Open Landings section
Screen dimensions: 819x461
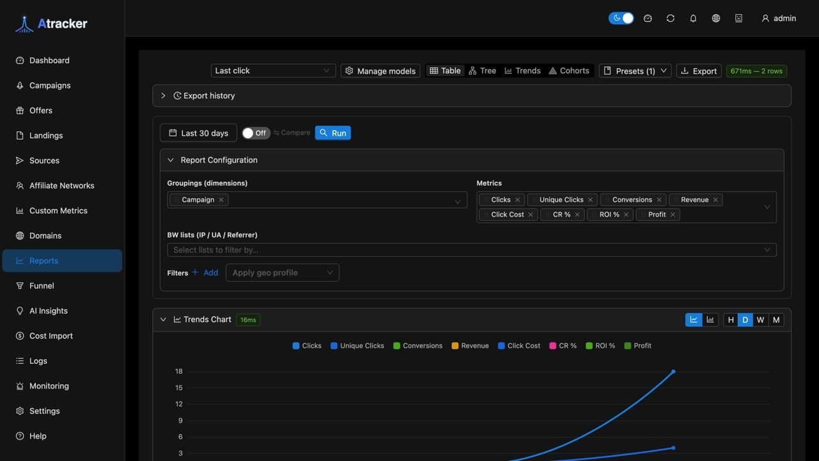click(x=62, y=135)
